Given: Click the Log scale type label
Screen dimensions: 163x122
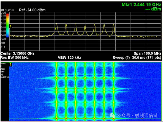Looking at the screenshot, I should (x=3, y=13).
